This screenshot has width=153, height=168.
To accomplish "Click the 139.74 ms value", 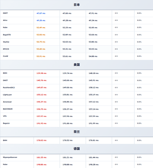I will pos(67,73).
